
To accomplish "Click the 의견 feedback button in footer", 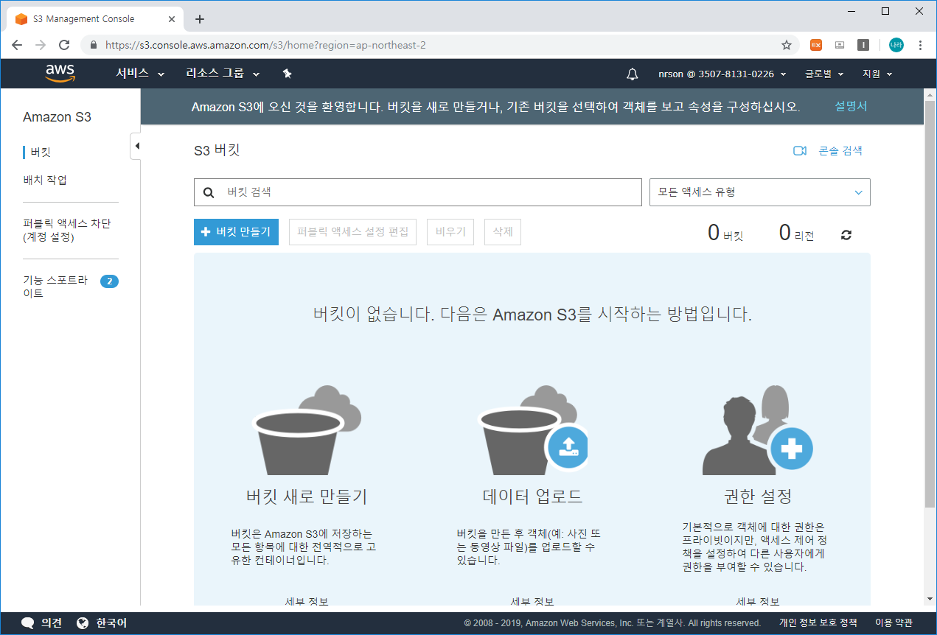I will (41, 622).
